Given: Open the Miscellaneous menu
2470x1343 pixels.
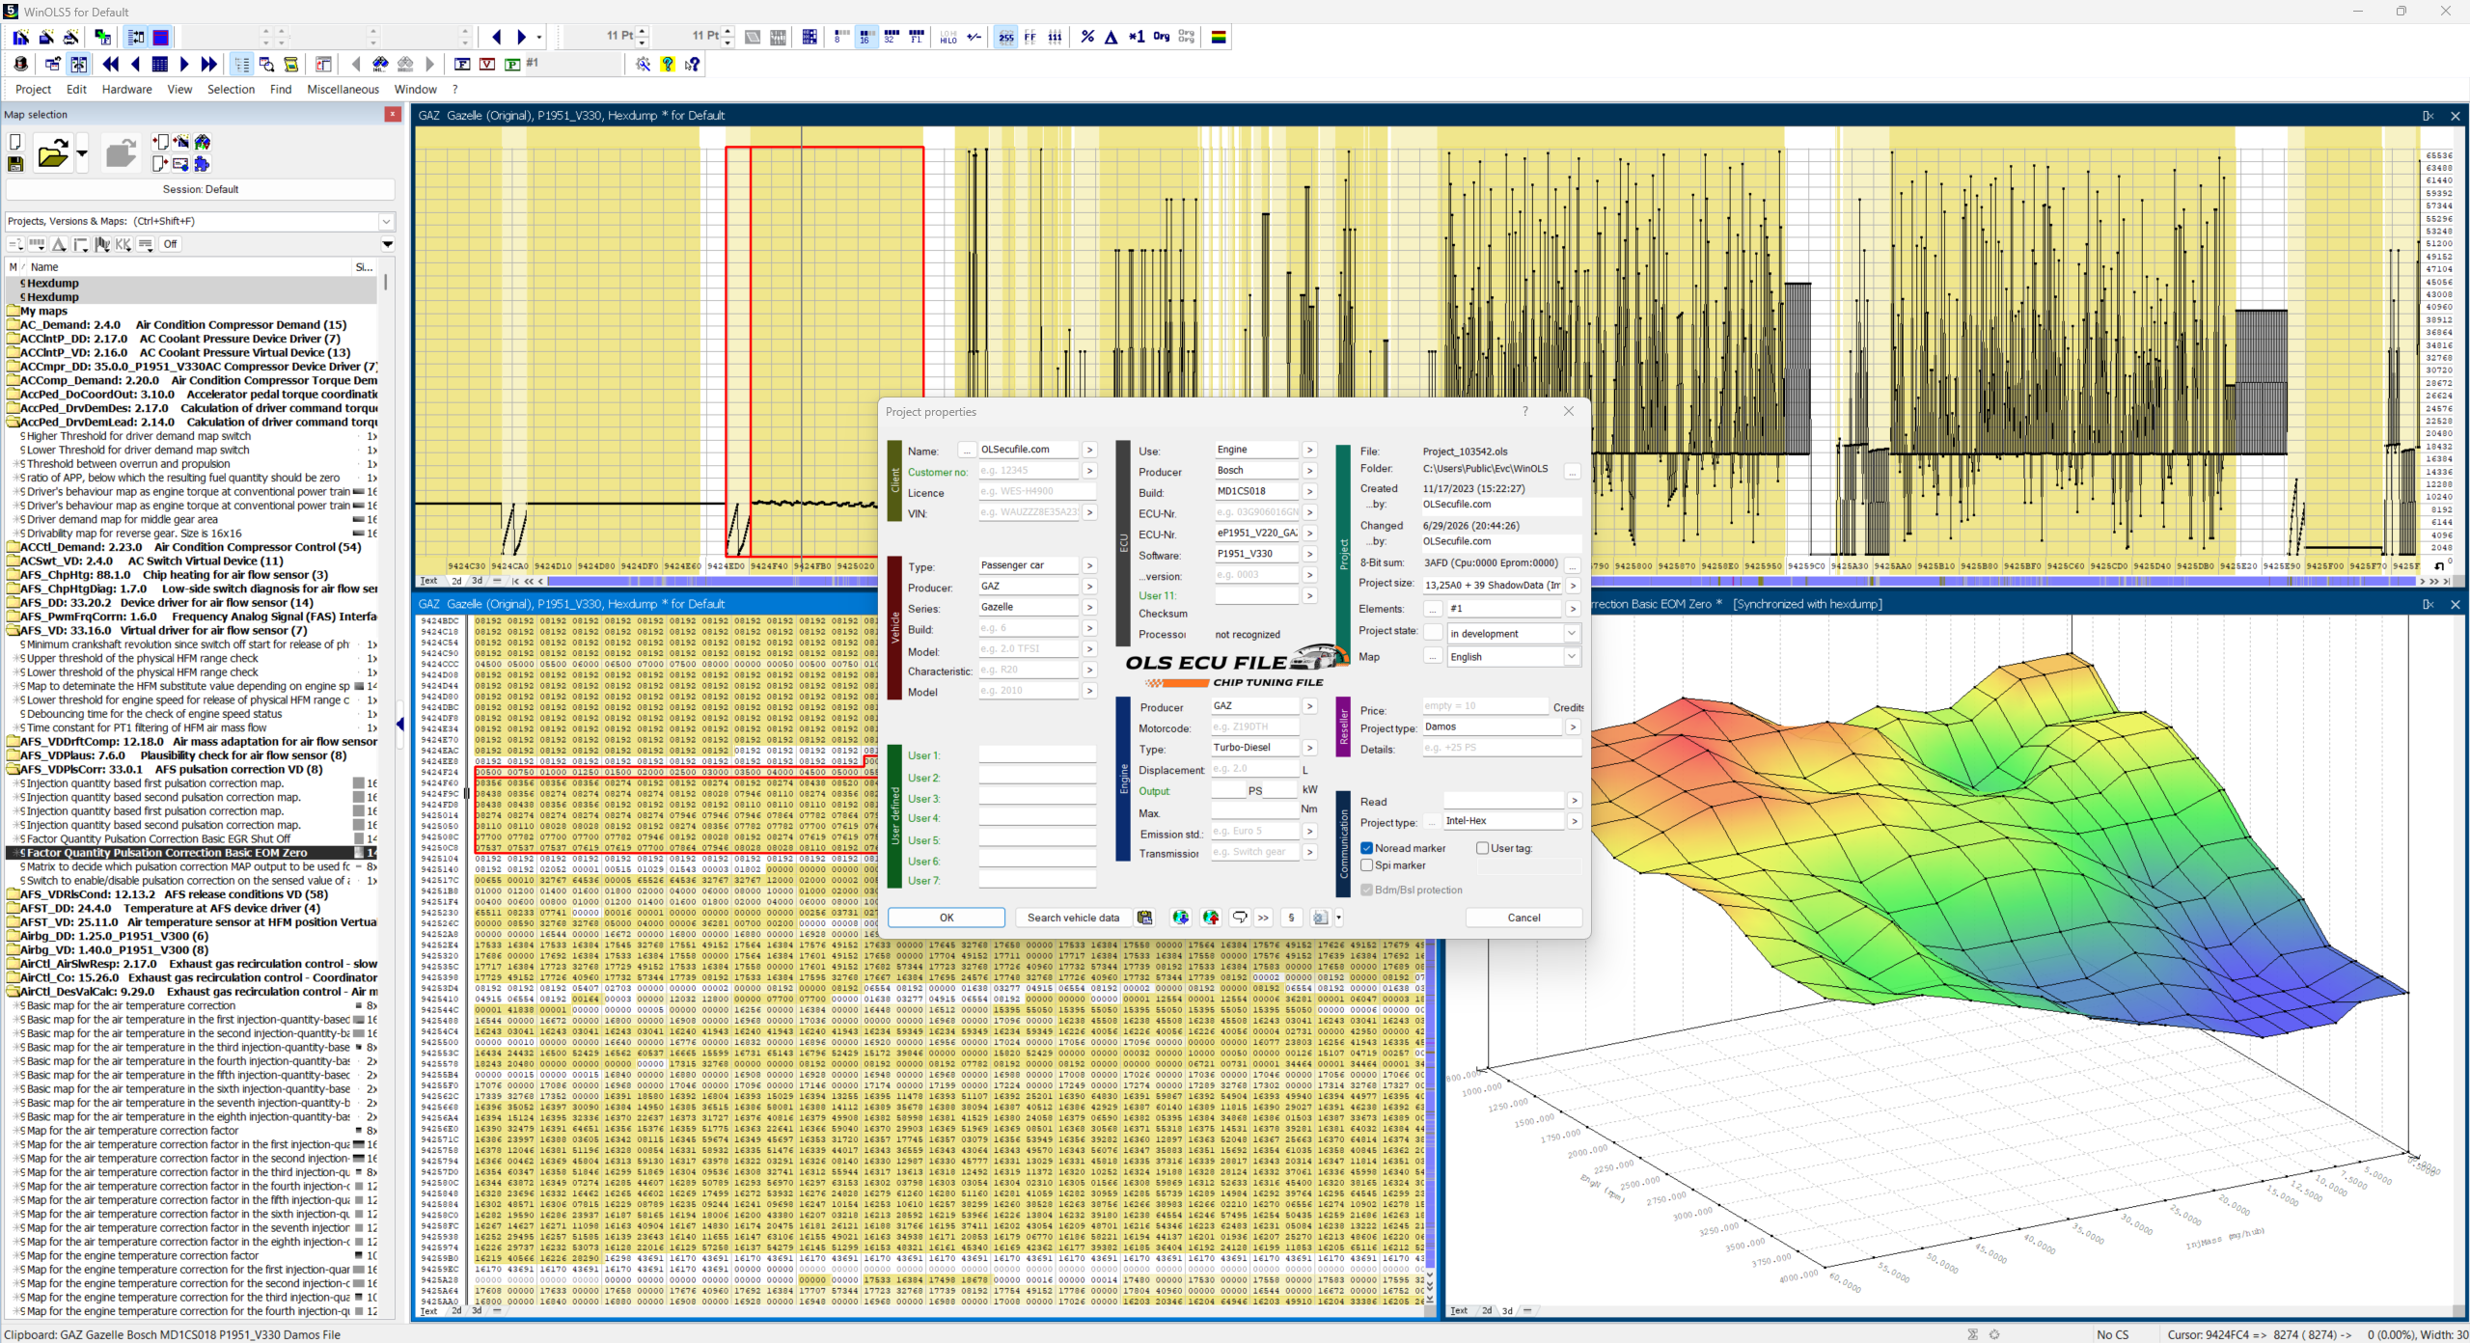Looking at the screenshot, I should pyautogui.click(x=343, y=90).
